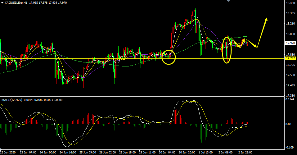This screenshot has width=297, height=155.
Task: Click the 29 Jun 11:00 time label
Action: pyautogui.click(x=147, y=152)
